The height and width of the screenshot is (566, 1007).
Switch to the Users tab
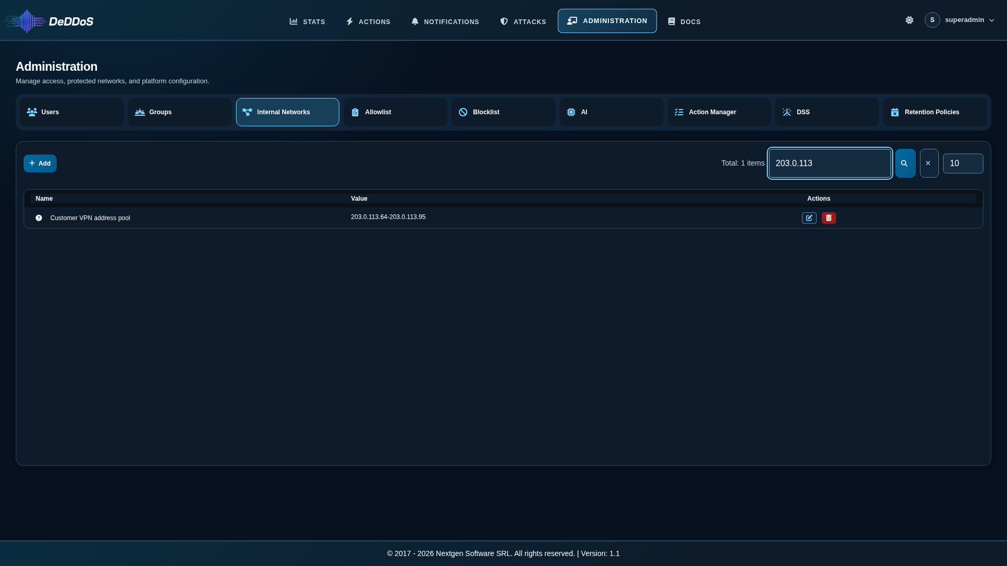[x=72, y=112]
